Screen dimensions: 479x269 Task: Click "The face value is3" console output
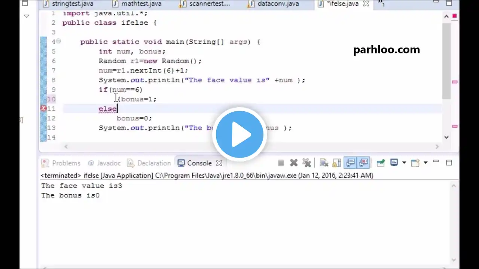[82, 186]
